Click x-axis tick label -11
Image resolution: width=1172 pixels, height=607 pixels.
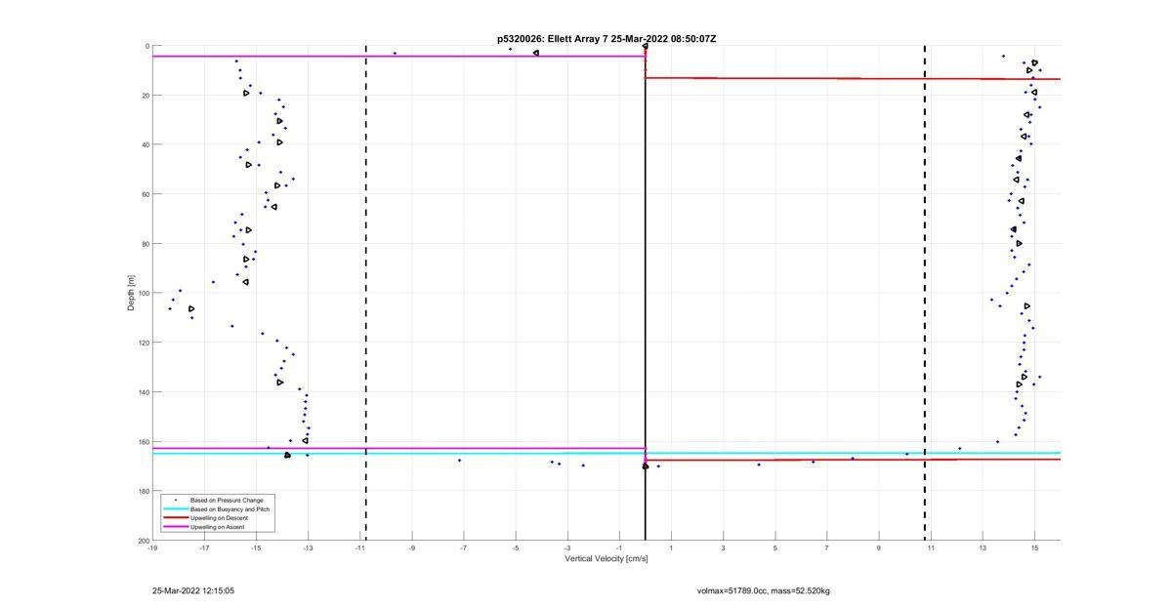359,547
